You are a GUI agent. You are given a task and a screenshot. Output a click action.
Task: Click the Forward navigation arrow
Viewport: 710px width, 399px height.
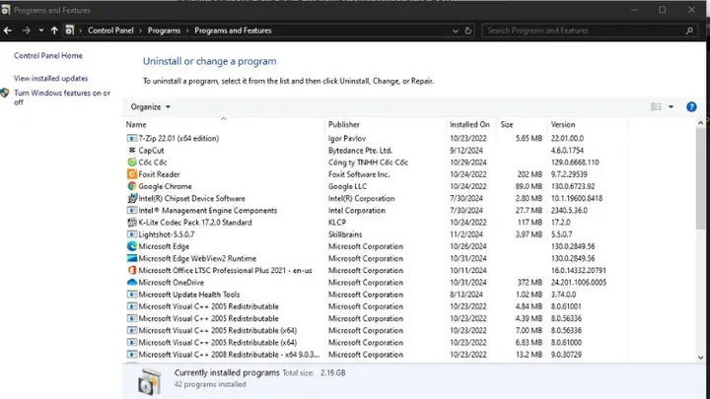pos(26,31)
